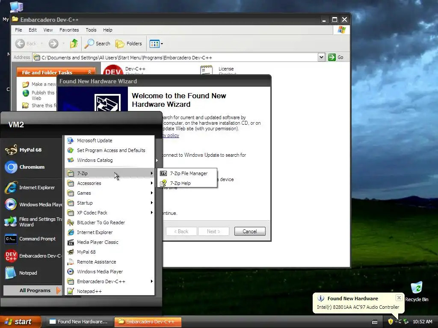Collapse the File and Folder Tasks panel
Viewport: 438px width, 328px height.
point(89,72)
